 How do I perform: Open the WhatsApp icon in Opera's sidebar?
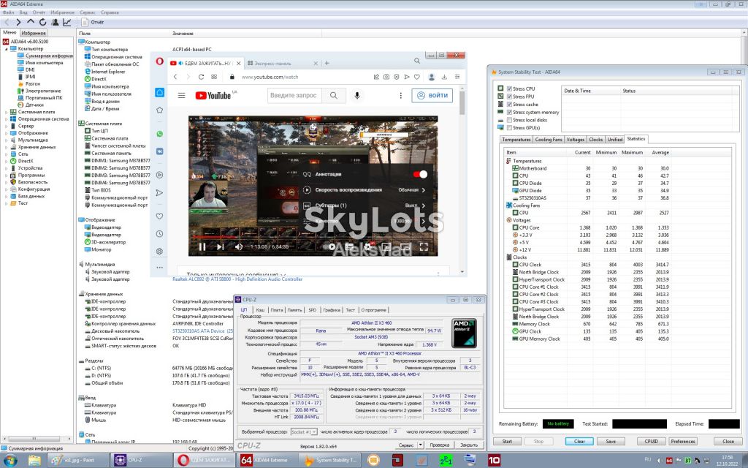point(160,135)
